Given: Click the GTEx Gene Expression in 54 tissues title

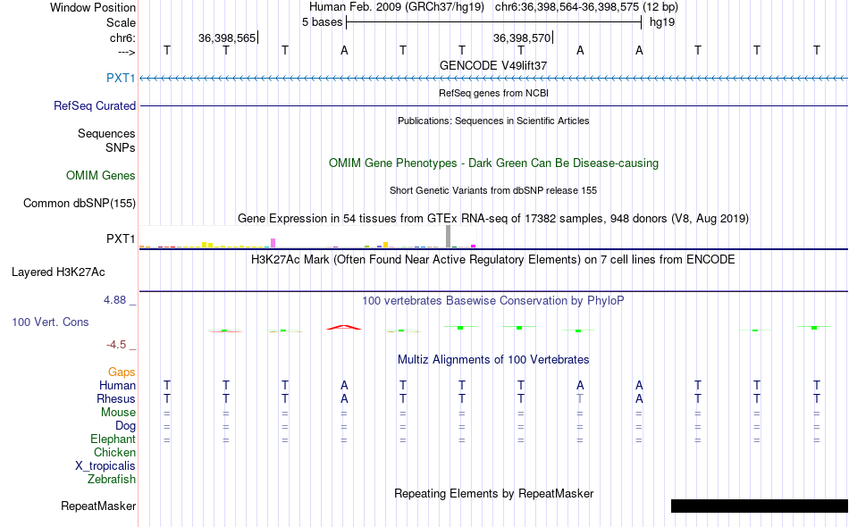Looking at the screenshot, I should point(493,219).
